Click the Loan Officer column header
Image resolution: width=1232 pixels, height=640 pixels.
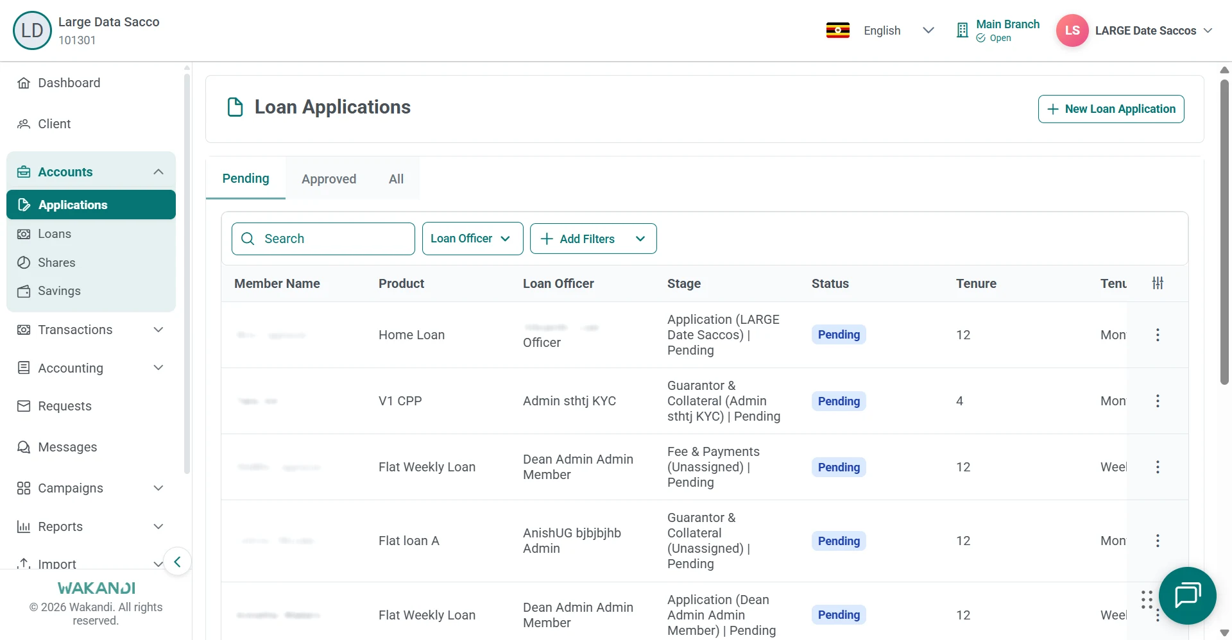[x=558, y=283]
